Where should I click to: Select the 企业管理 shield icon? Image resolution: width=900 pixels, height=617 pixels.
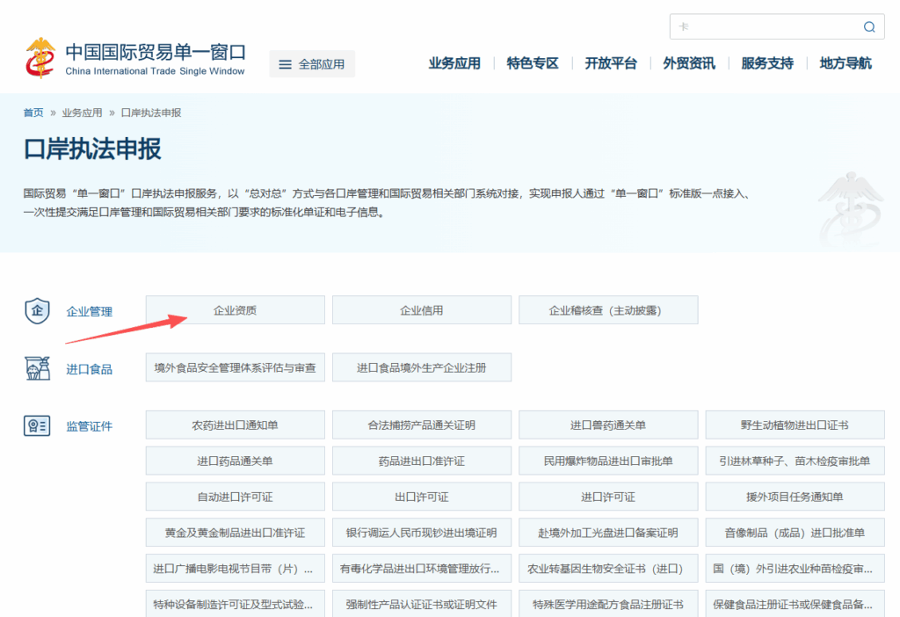37,310
